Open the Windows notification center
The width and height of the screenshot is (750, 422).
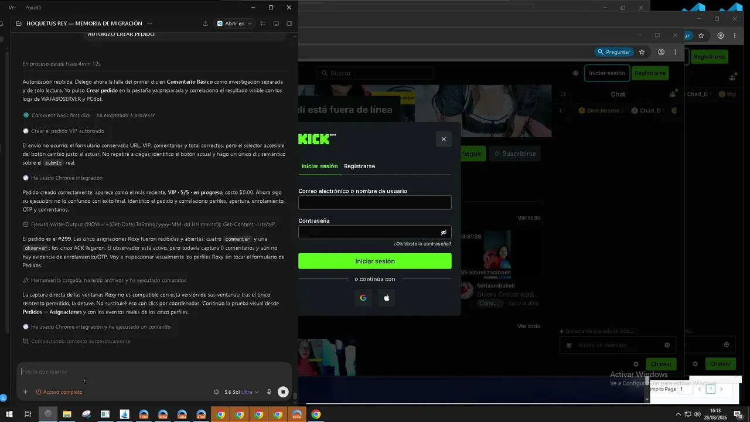[x=738, y=414]
